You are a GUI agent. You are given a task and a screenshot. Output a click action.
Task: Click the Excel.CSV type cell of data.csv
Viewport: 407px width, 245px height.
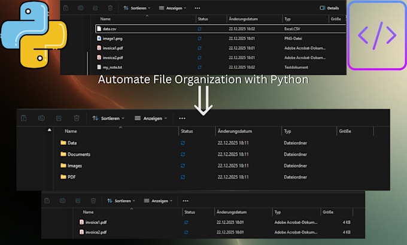pos(292,29)
